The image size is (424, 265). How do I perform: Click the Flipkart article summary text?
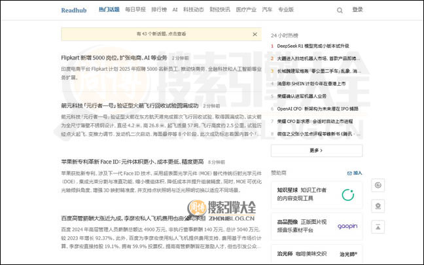[x=161, y=73]
